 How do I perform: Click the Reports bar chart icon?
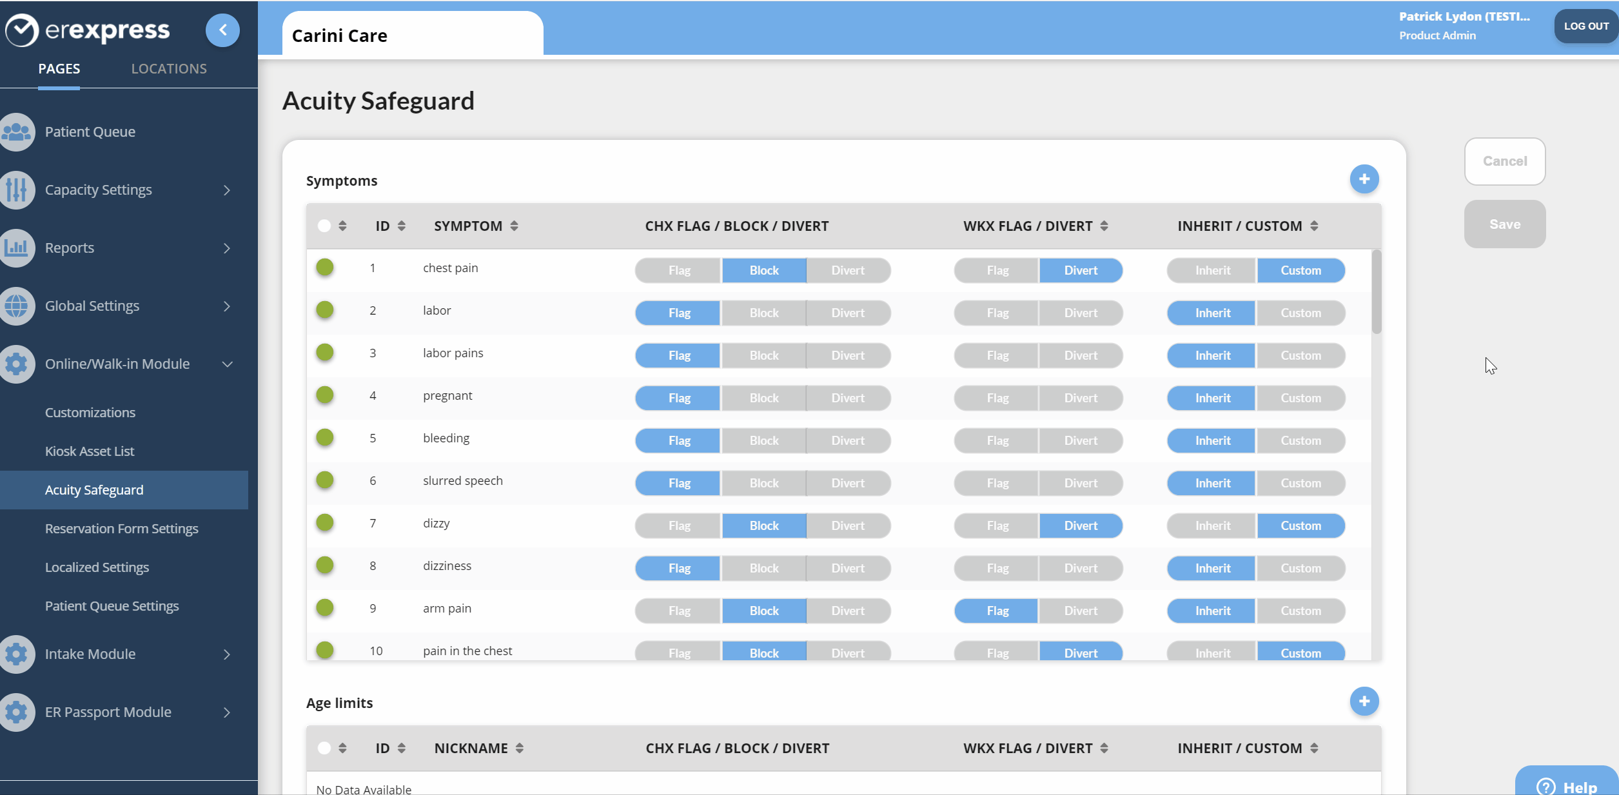point(17,248)
